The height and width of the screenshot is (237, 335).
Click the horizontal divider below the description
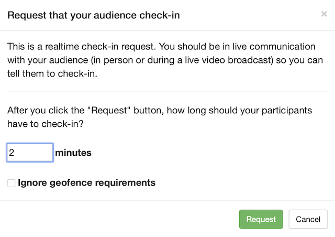[x=167, y=92]
